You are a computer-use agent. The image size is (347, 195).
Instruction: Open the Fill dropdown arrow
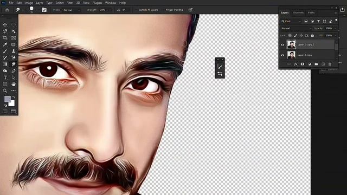click(x=336, y=35)
